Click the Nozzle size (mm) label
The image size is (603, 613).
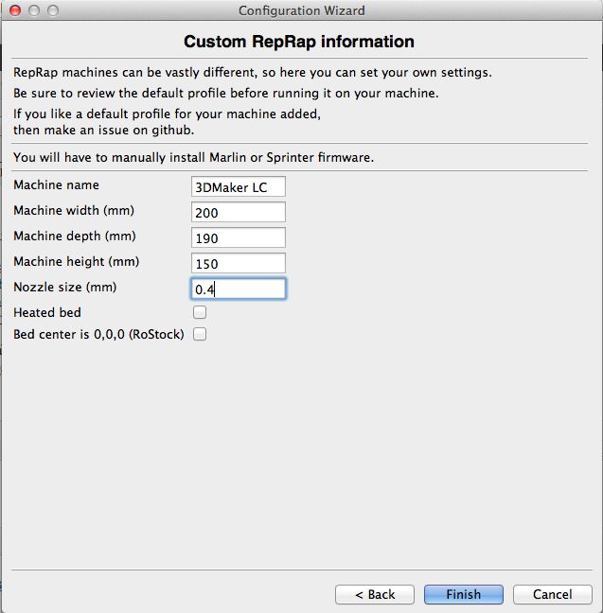coord(65,288)
